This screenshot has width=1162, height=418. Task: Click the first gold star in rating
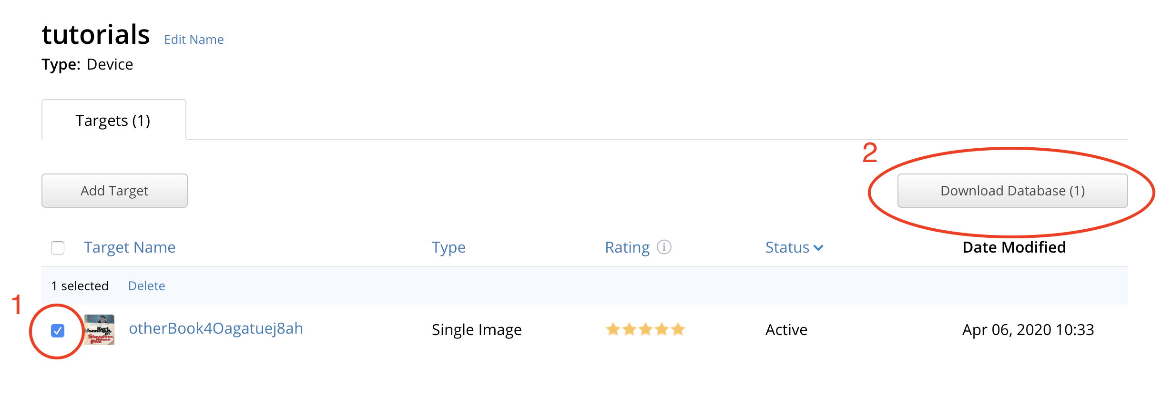point(613,329)
